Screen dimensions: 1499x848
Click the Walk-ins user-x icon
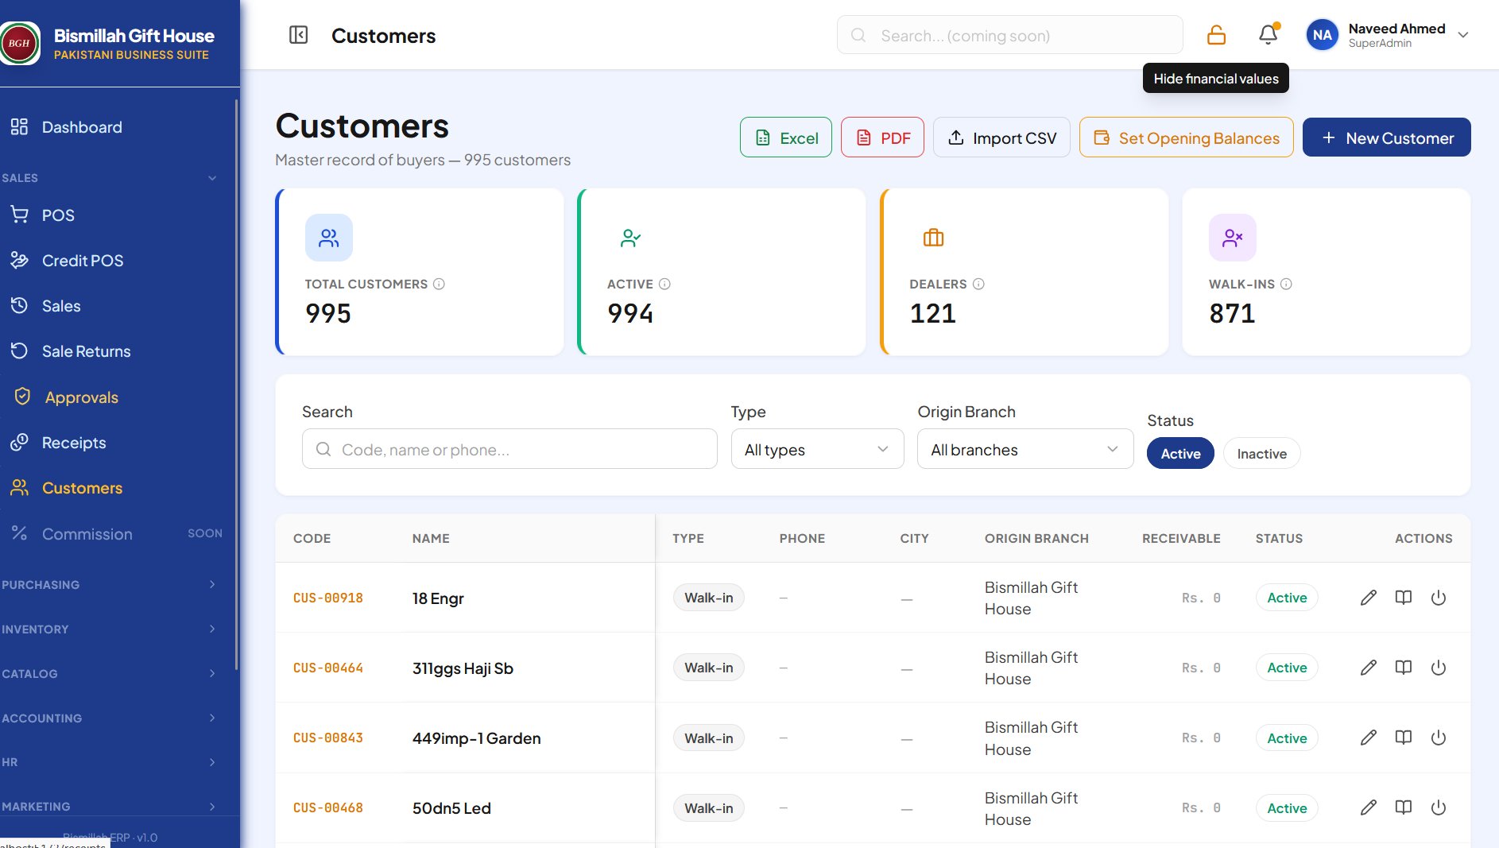pos(1233,238)
